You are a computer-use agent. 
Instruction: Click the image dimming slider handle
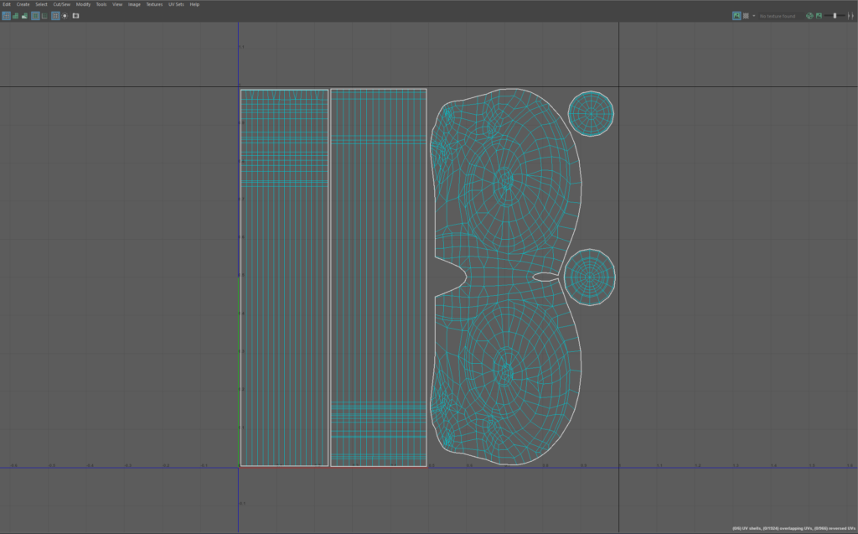835,16
